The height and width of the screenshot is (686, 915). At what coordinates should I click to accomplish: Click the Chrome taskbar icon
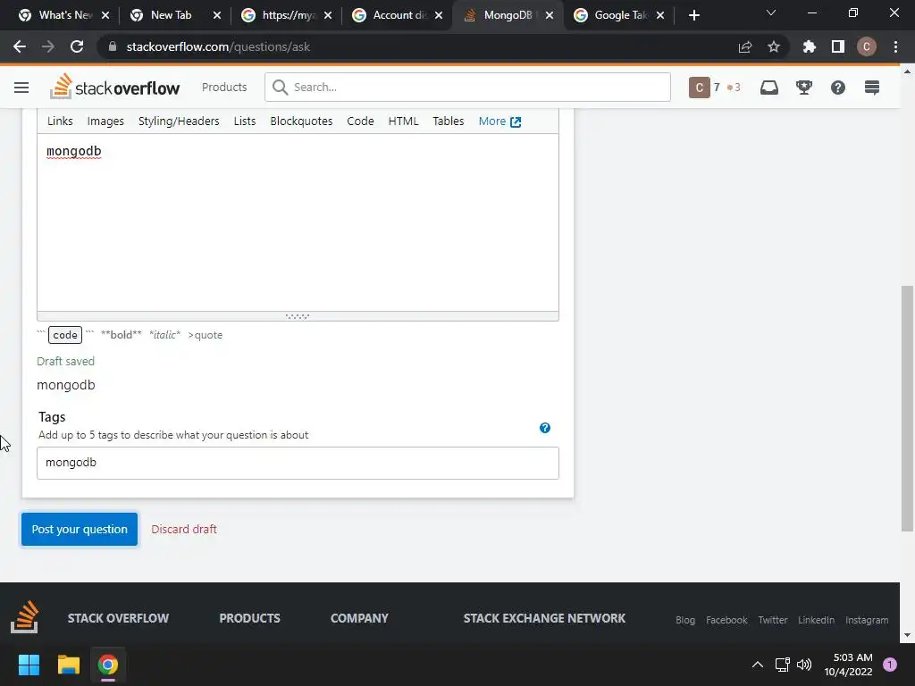pos(108,665)
